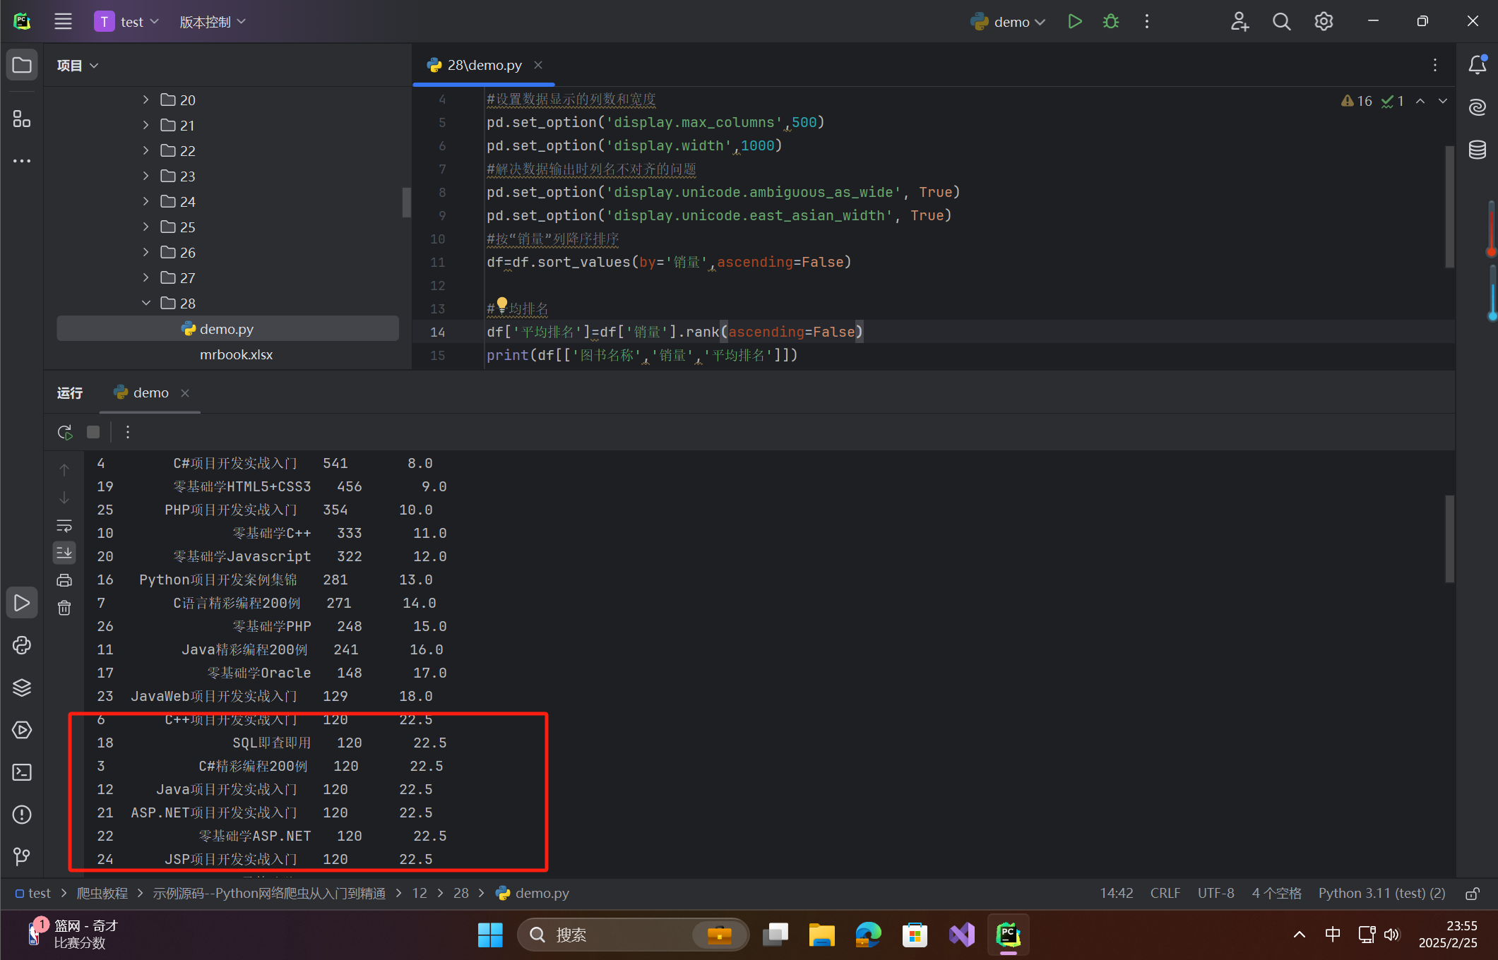1498x960 pixels.
Task: Open Python Console tool window
Action: (x=22, y=645)
